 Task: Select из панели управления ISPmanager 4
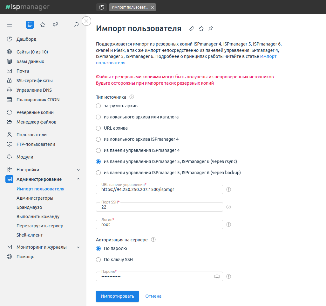point(98,150)
